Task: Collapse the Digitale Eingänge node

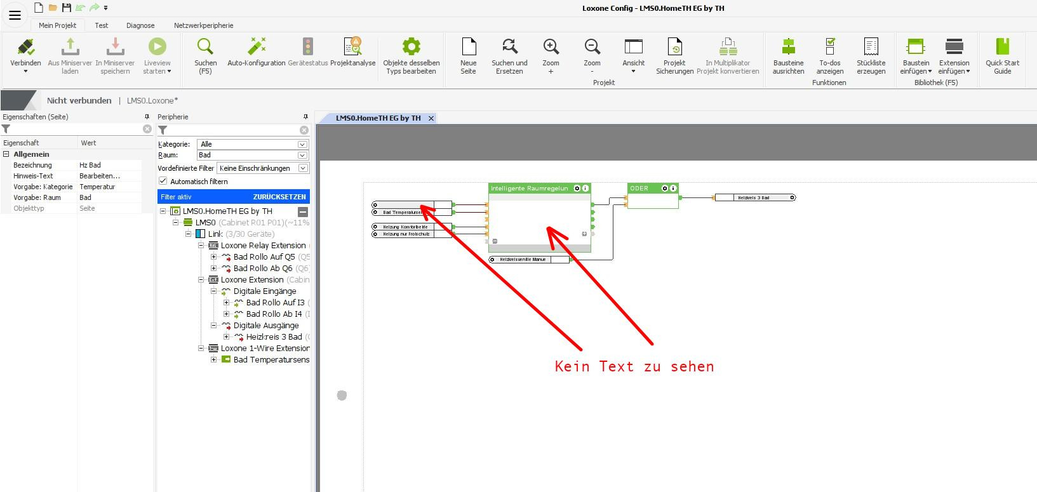Action: tap(214, 291)
